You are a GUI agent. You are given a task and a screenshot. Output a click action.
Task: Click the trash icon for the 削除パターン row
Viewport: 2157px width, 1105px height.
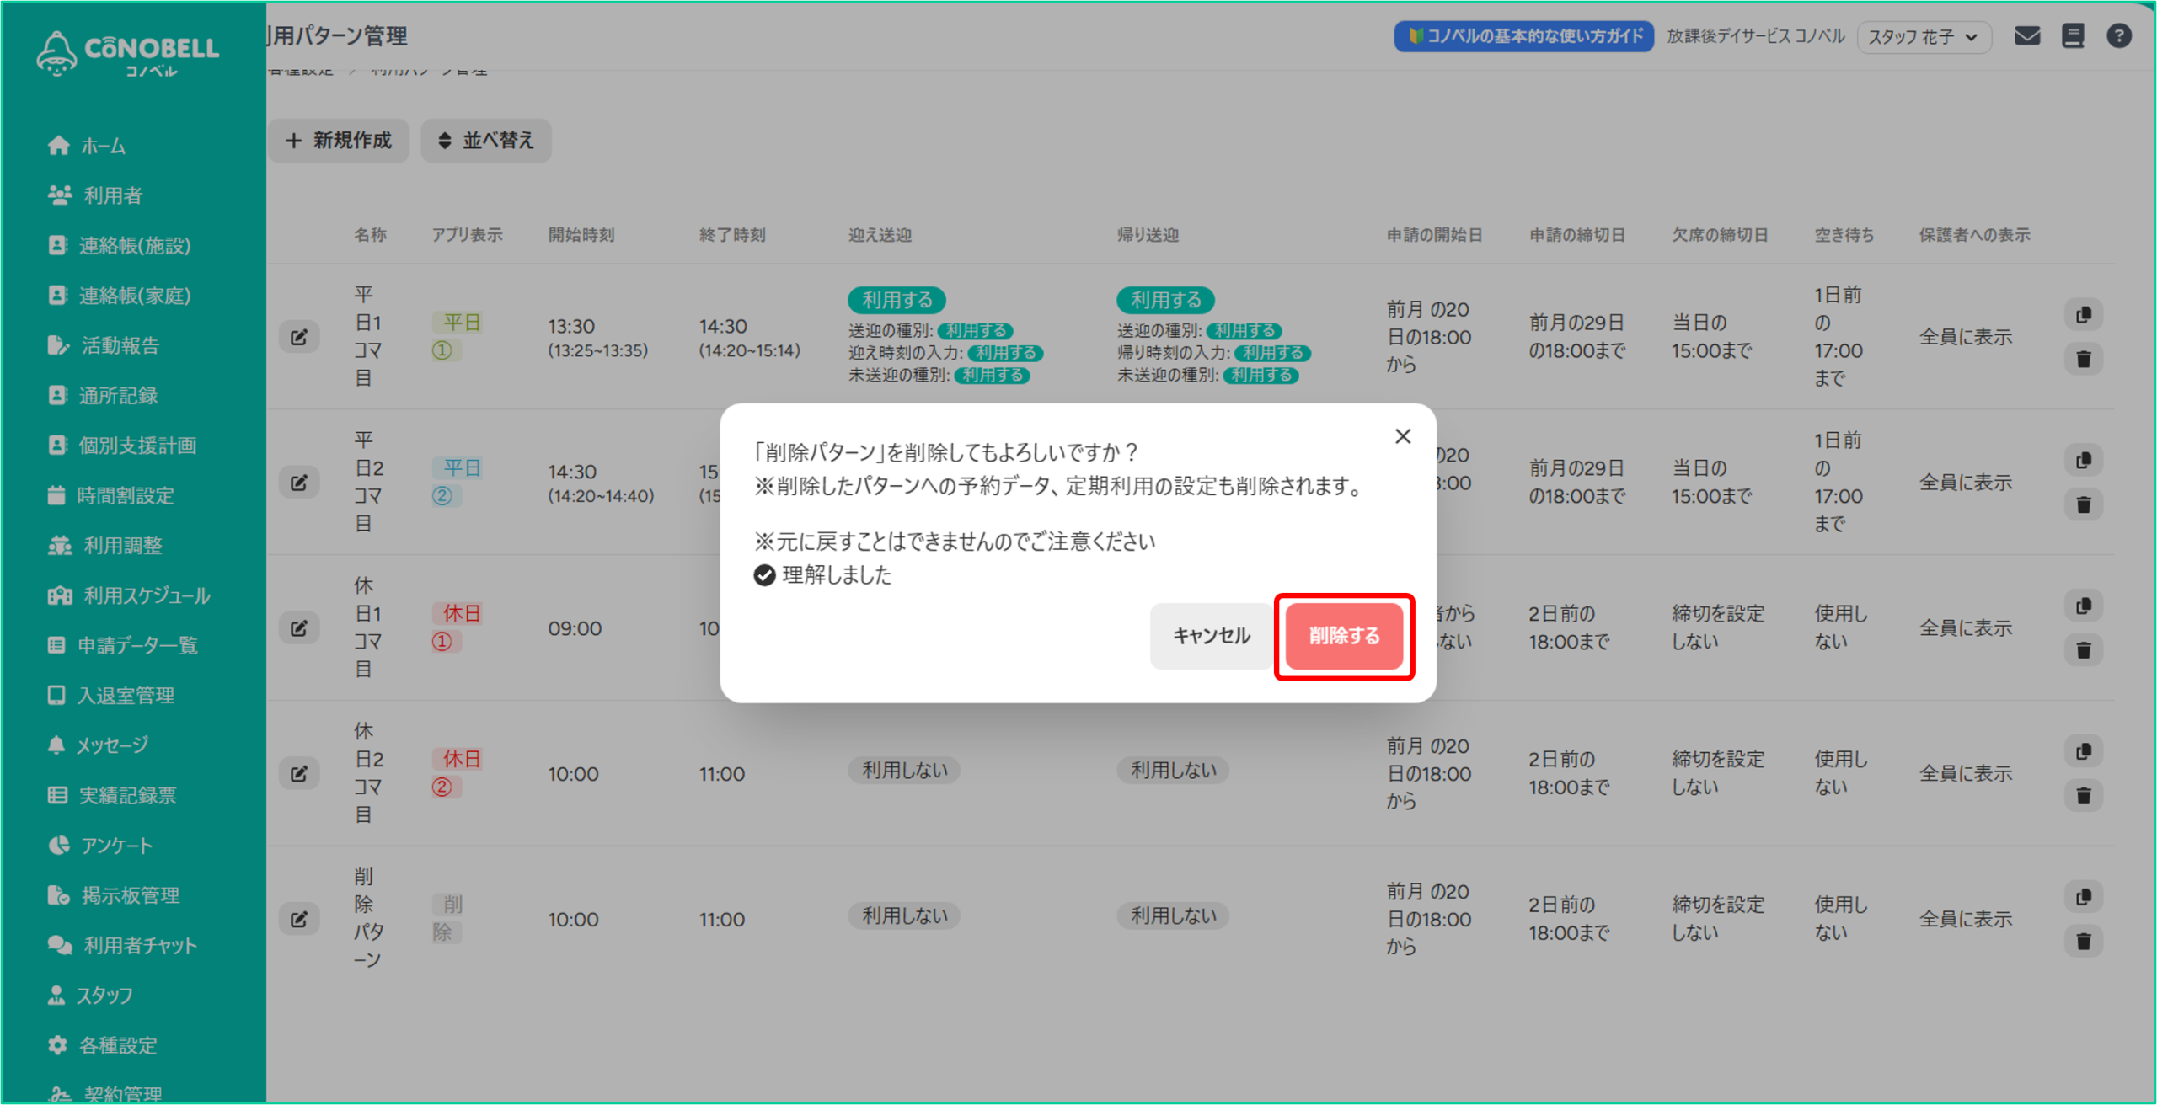coord(2083,942)
